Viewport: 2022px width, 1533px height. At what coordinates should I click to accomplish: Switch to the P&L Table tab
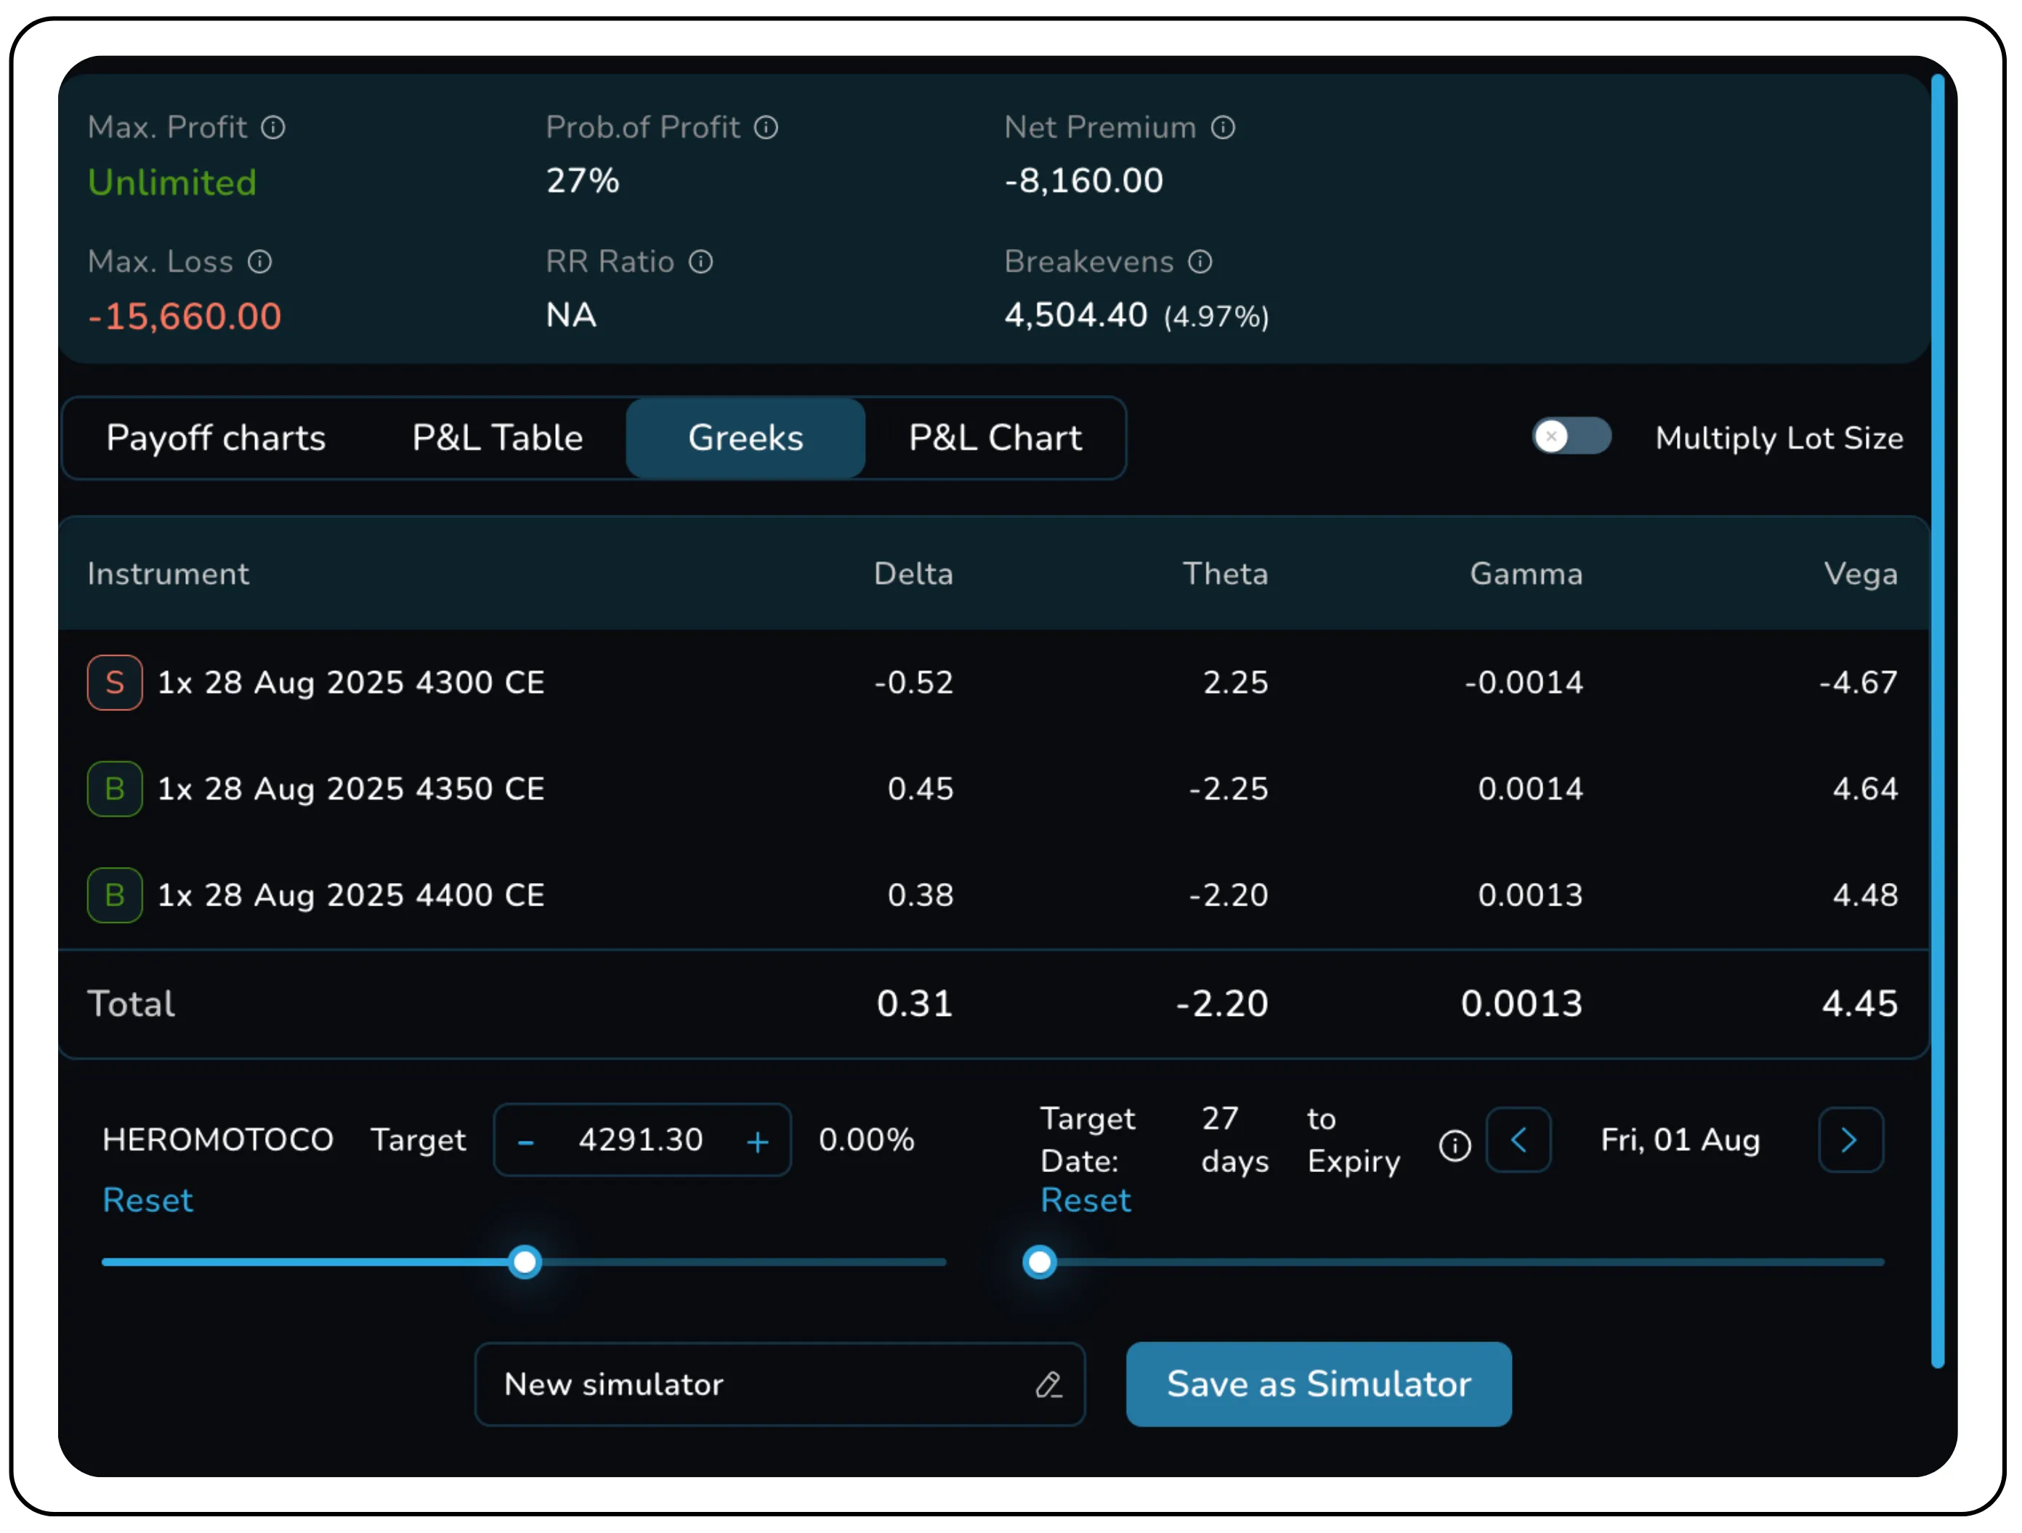click(497, 438)
